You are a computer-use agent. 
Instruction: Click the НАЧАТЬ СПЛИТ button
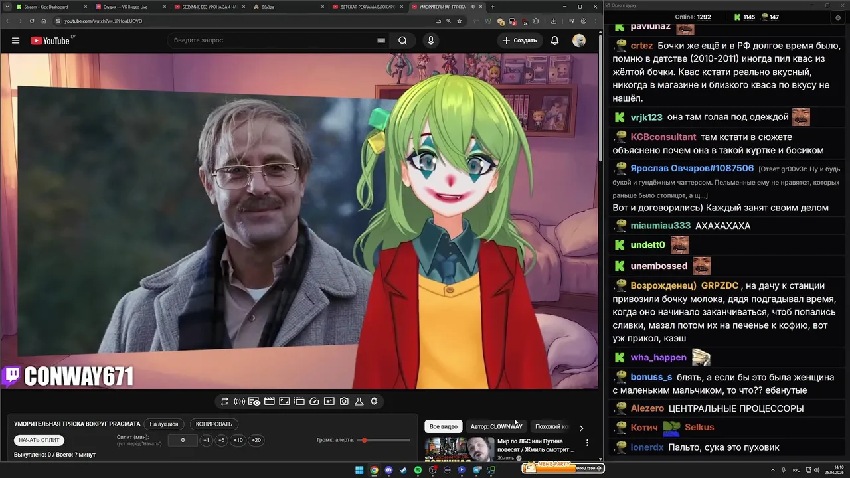39,440
